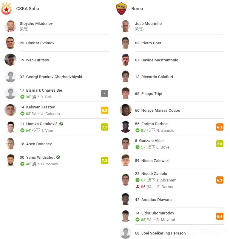Click green substitution arrow for Kaloyan Krastev
This screenshot has height=239, width=230.
coord(22,114)
